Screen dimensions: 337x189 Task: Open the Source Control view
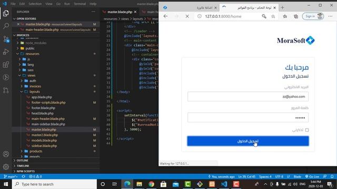coord(6,39)
